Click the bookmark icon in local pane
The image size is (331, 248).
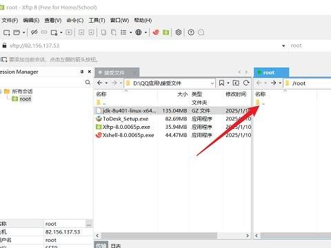coord(221,83)
